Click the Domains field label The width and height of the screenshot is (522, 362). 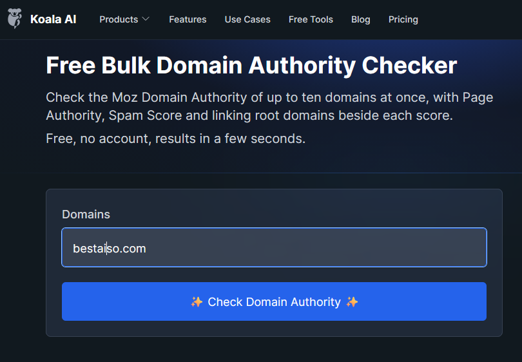coord(86,214)
